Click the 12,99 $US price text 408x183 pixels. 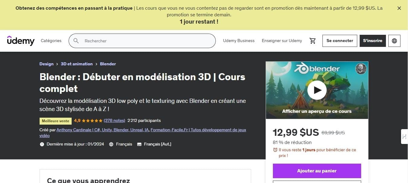[x=296, y=132]
